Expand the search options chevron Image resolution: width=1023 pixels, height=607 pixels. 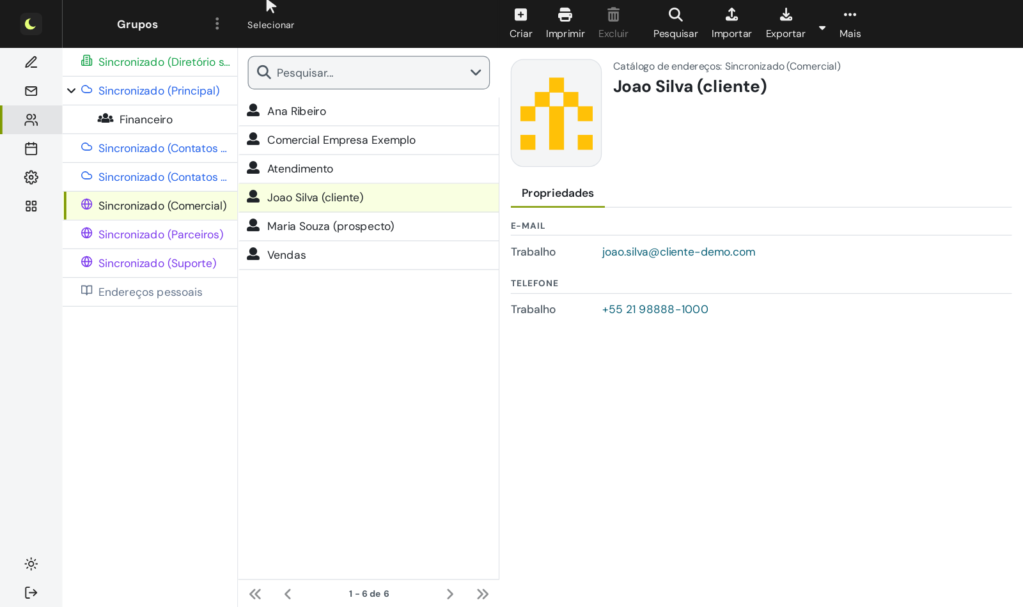(476, 73)
